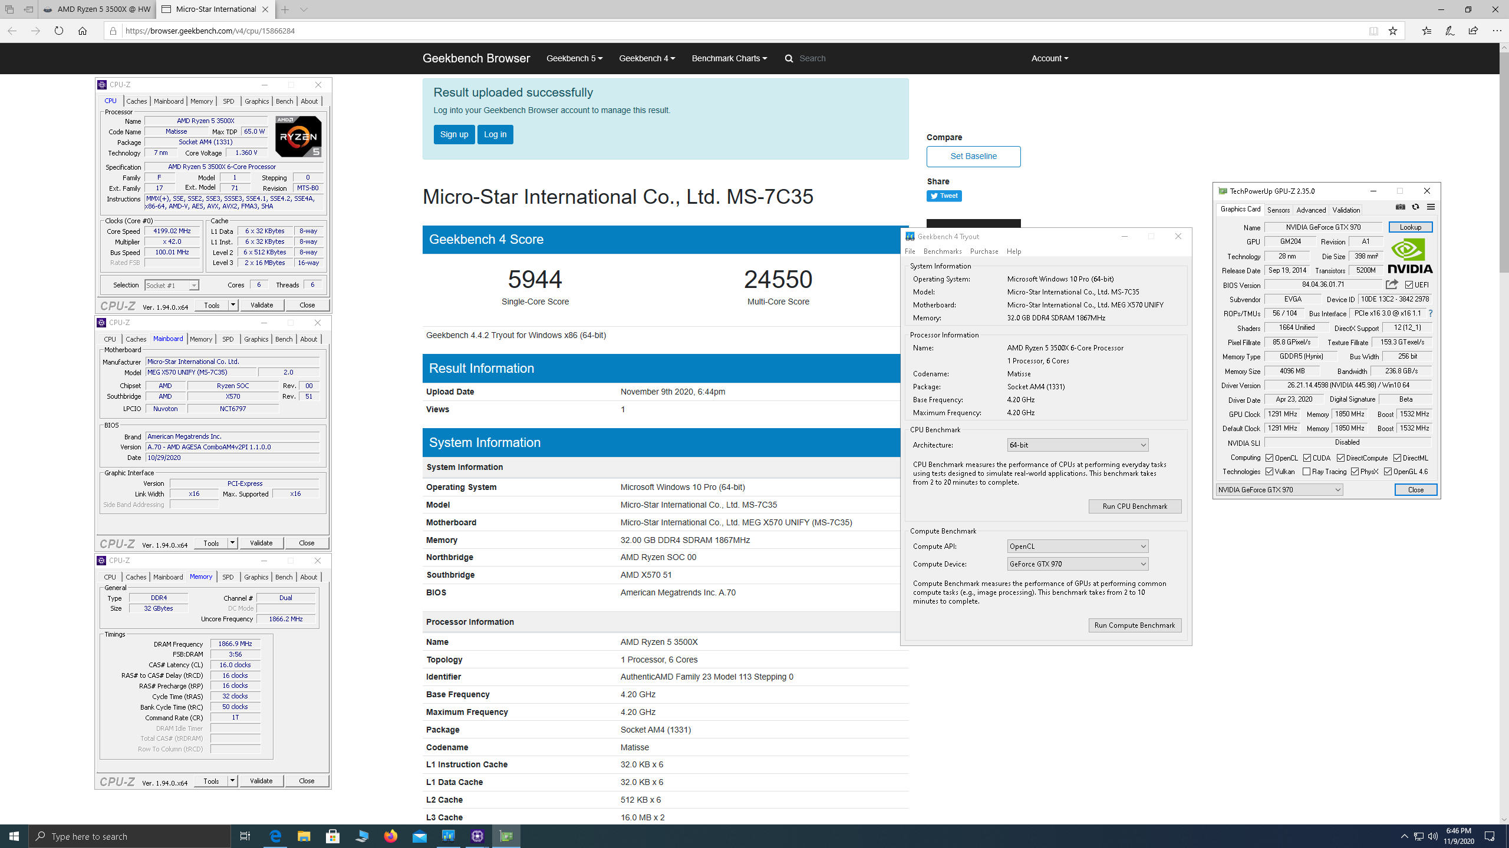Screen dimensions: 1509x848
Task: Click the Tweet share button
Action: pos(944,196)
